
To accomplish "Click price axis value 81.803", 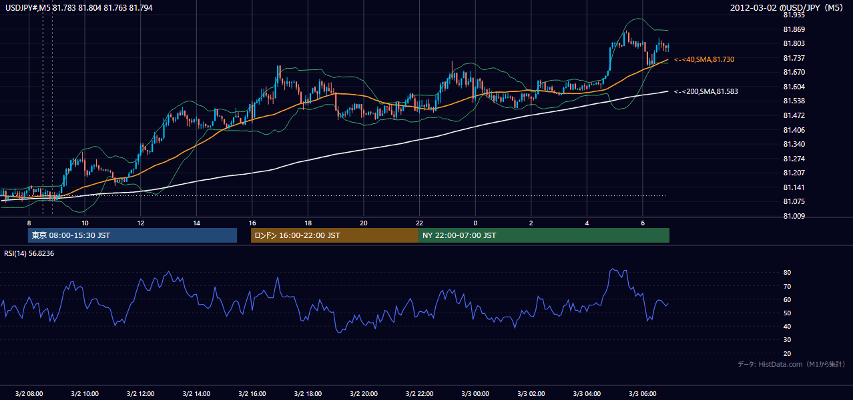I will [794, 44].
